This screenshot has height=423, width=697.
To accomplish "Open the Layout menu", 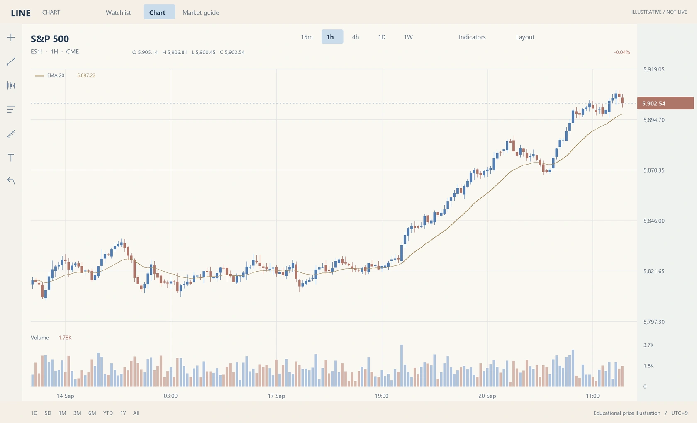I will tap(525, 37).
